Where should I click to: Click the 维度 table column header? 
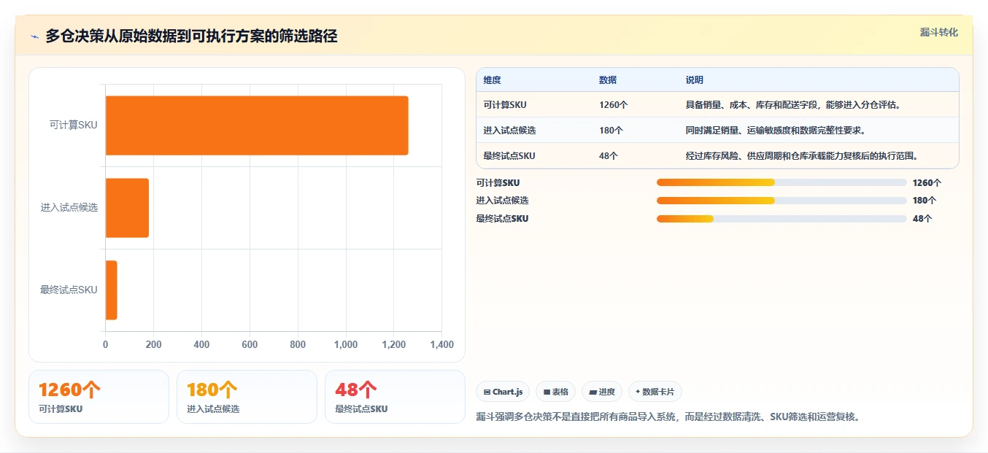(x=493, y=80)
